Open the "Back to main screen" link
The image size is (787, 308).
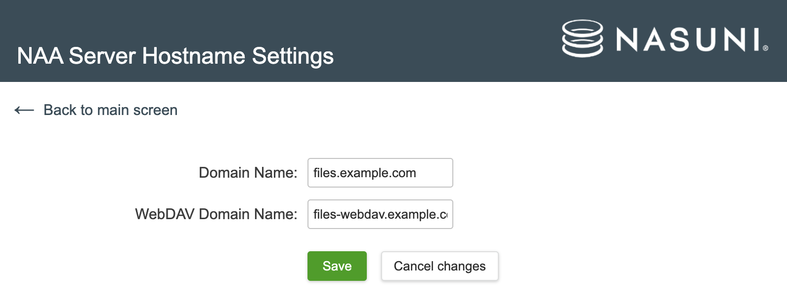[x=110, y=110]
